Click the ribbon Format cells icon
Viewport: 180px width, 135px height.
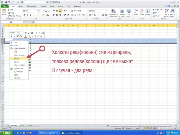[x=148, y=11]
